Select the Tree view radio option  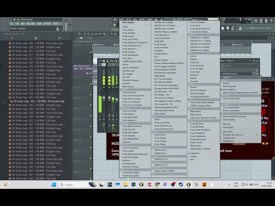tap(192, 160)
